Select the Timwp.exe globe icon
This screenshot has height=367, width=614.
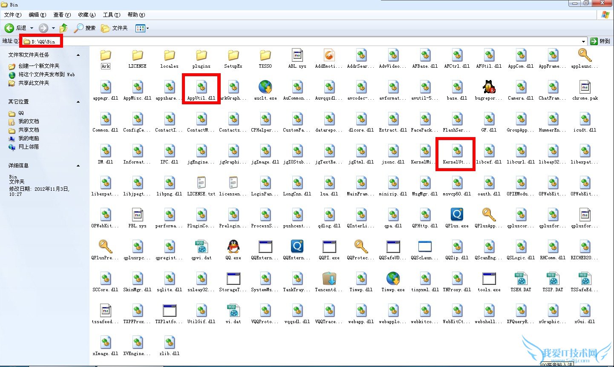coord(393,278)
